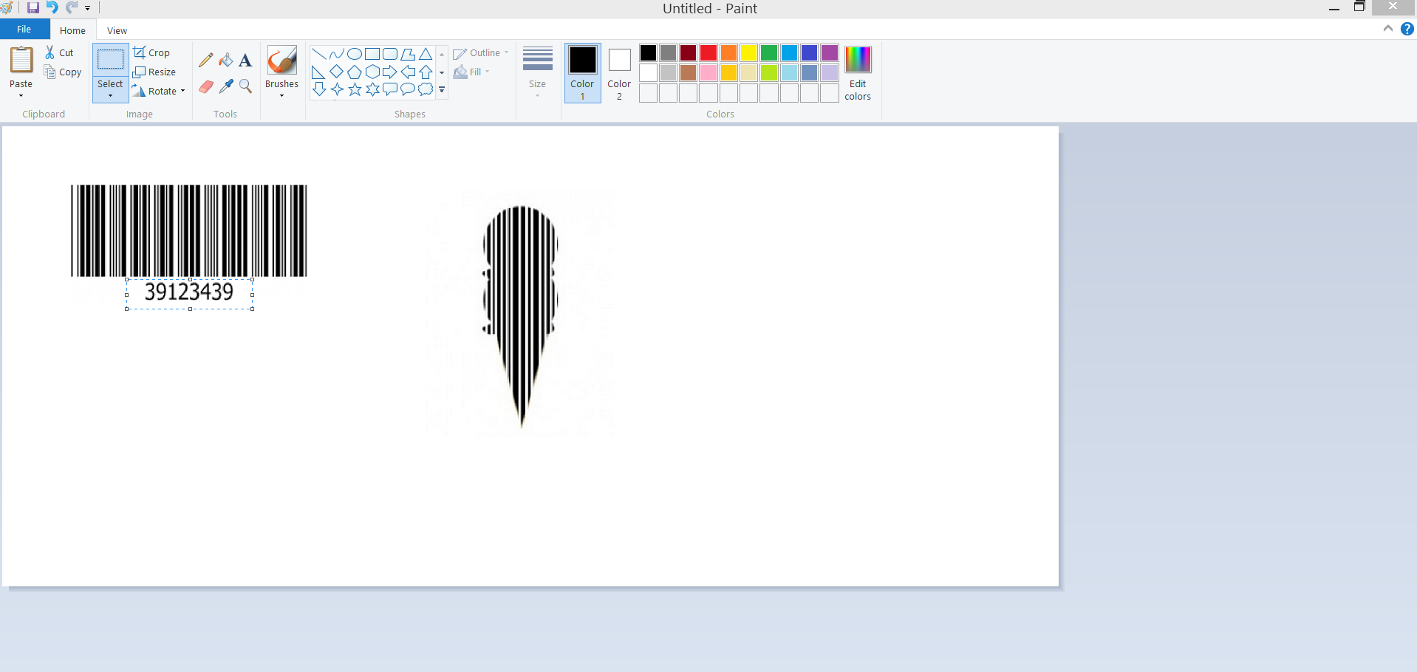Collapse the ribbon with the chevron
The image size is (1417, 672).
(x=1387, y=29)
